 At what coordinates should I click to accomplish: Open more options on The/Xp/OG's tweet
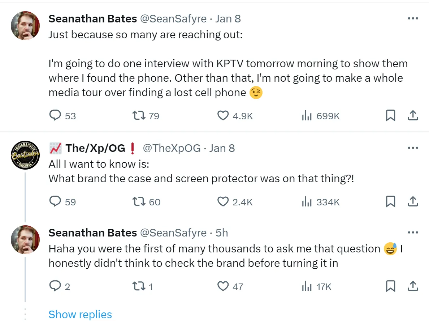pos(412,148)
